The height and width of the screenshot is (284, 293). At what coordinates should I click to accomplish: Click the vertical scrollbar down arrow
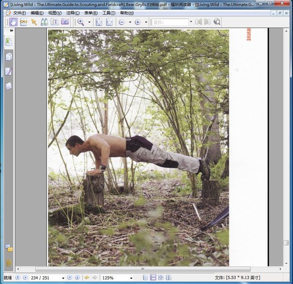[286, 264]
